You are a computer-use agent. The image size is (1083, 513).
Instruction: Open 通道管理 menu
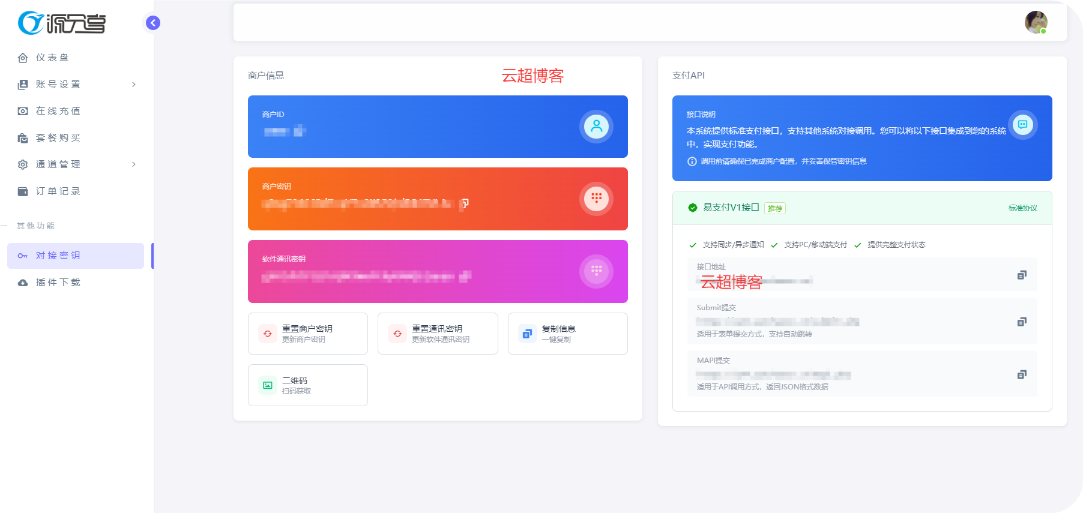point(76,164)
